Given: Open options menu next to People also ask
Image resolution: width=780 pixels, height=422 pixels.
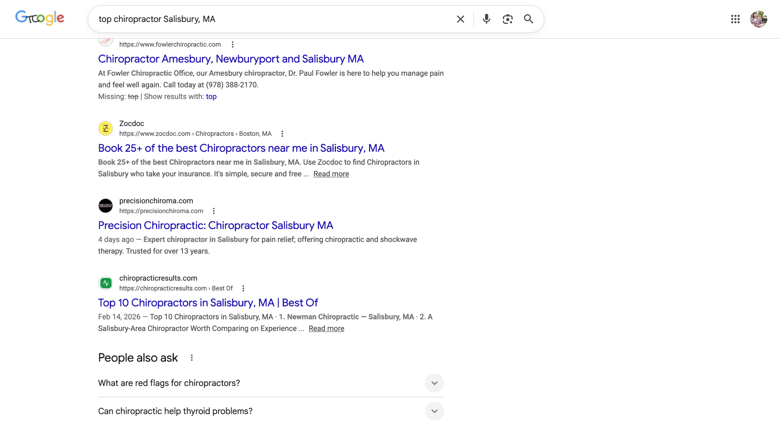Looking at the screenshot, I should click(x=191, y=357).
